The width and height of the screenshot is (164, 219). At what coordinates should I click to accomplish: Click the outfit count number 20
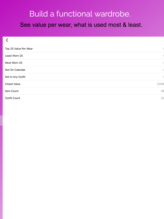[x=162, y=98]
